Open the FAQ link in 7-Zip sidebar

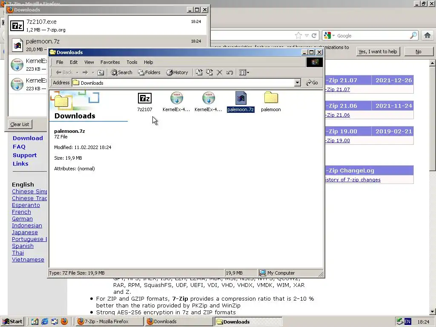19,147
